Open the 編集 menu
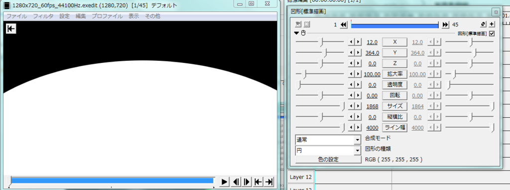510x190 pixels. click(81, 16)
